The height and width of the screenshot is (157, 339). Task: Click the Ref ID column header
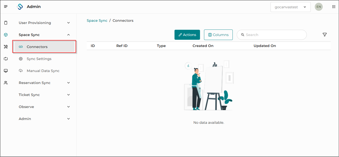122,46
